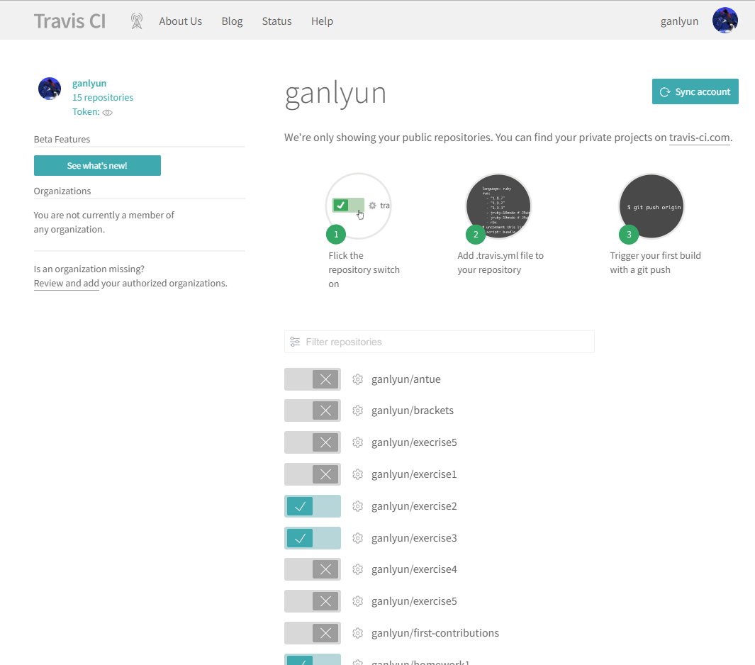The image size is (755, 665).
Task: Open the Review and add link
Action: tap(67, 283)
